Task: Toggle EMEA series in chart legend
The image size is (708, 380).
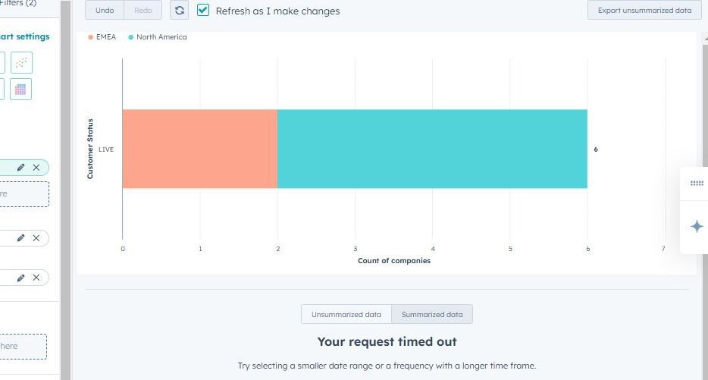Action: [x=102, y=37]
